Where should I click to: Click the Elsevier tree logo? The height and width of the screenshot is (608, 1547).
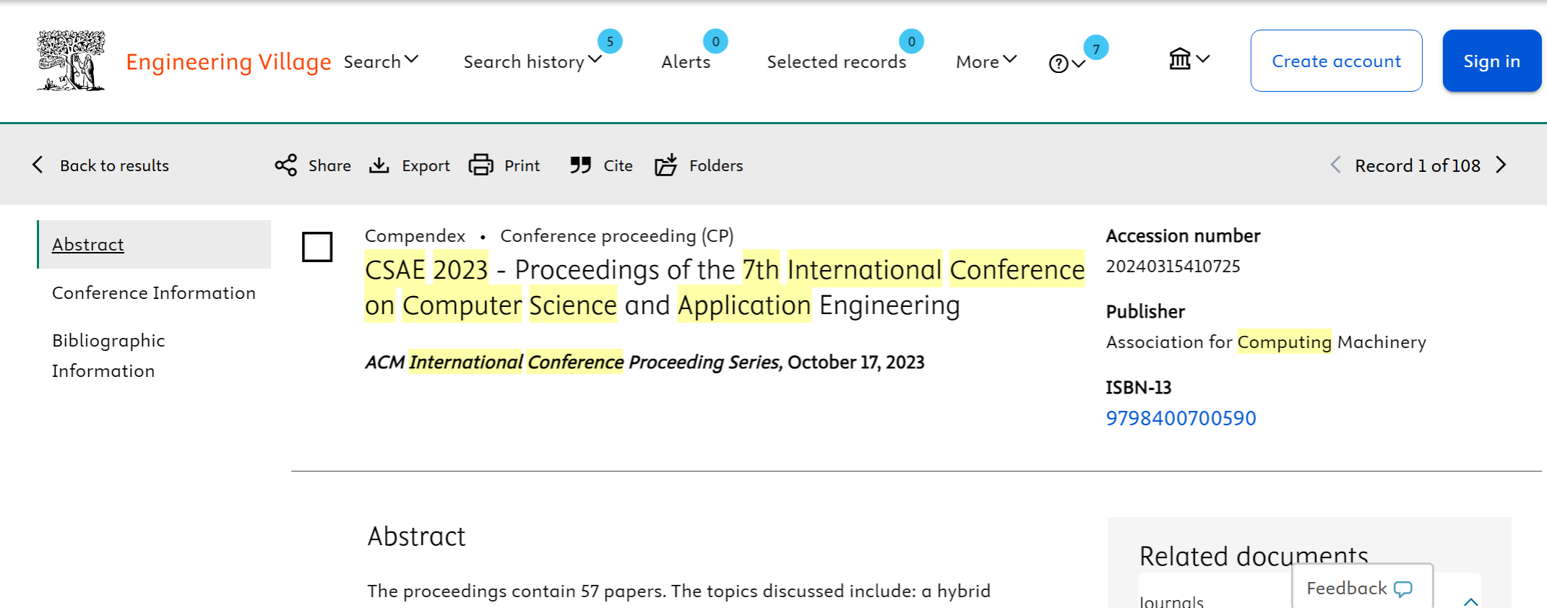[x=71, y=61]
